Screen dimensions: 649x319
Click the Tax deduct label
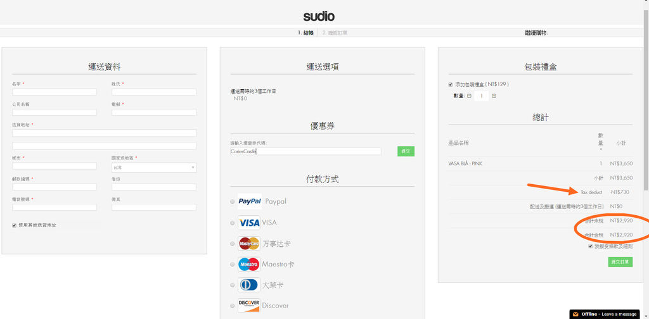point(591,192)
